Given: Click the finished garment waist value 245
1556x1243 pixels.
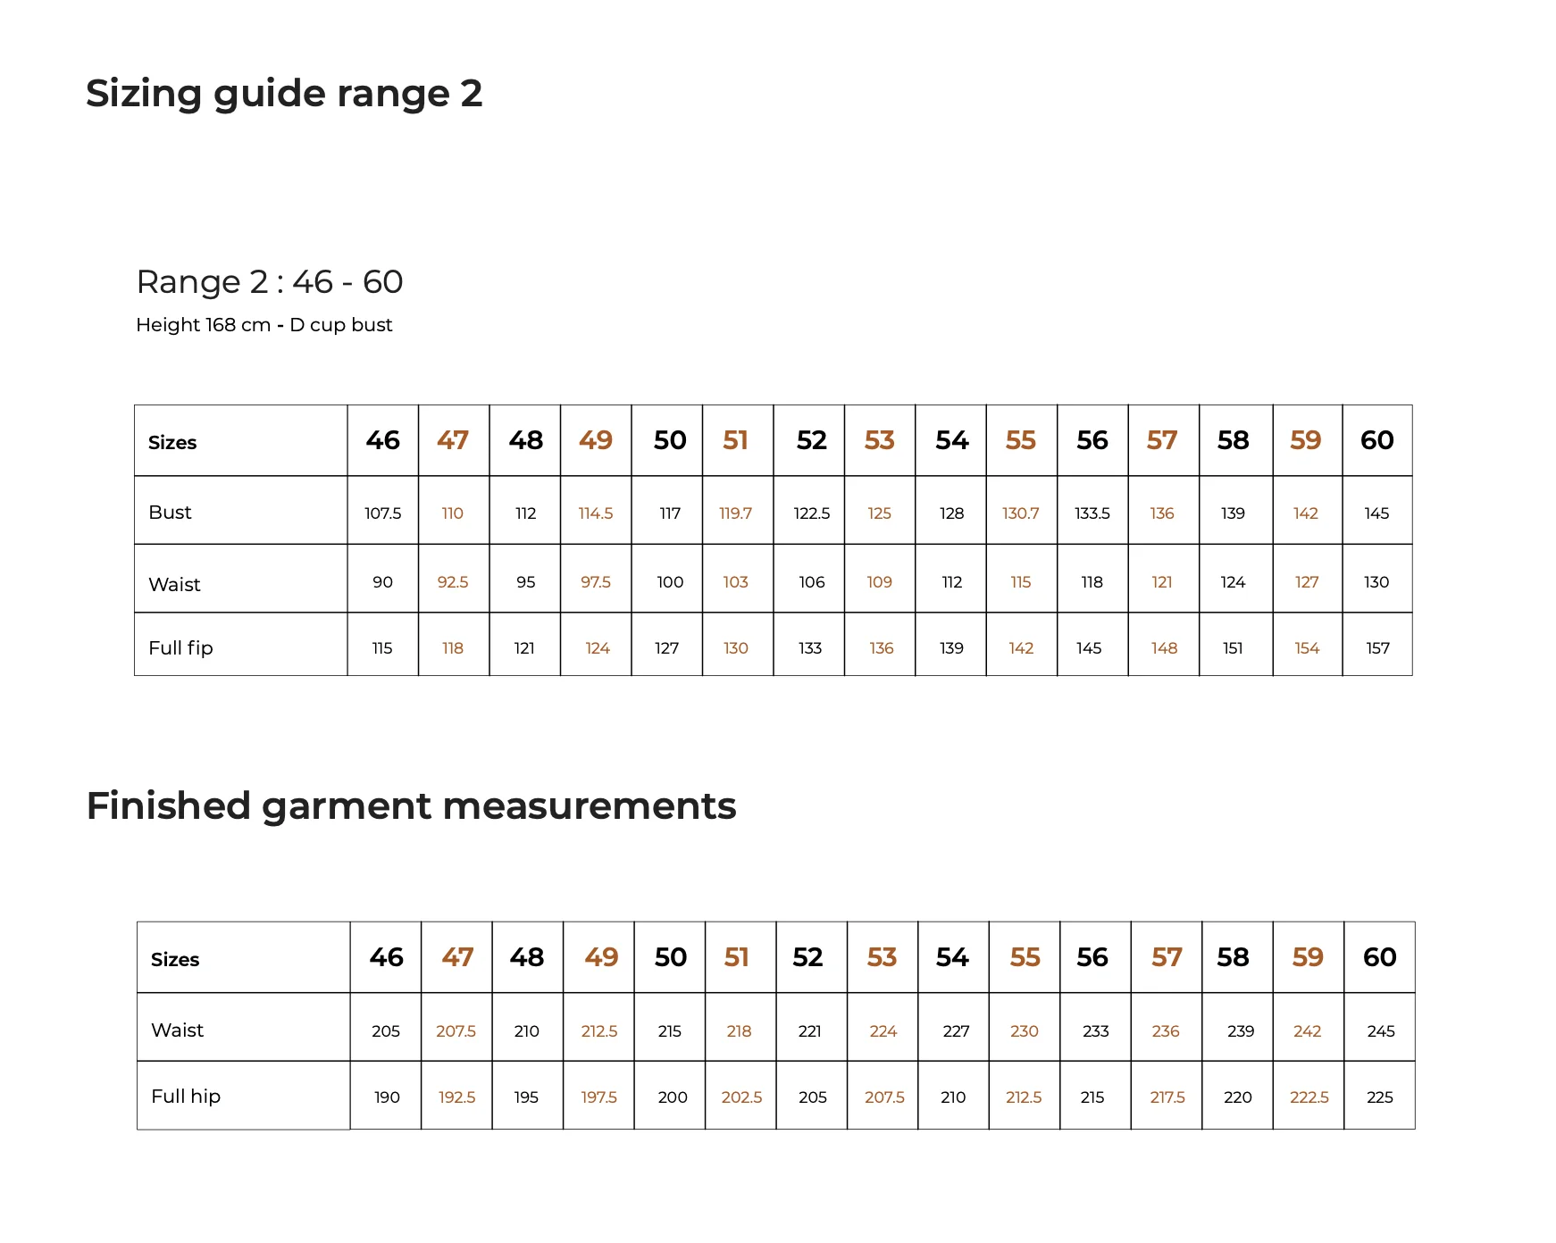Looking at the screenshot, I should [1380, 1031].
